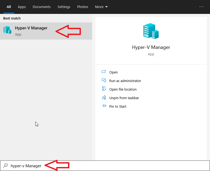The image size is (210, 171).
Task: Select the Run as administrator text
Action: tap(125, 81)
